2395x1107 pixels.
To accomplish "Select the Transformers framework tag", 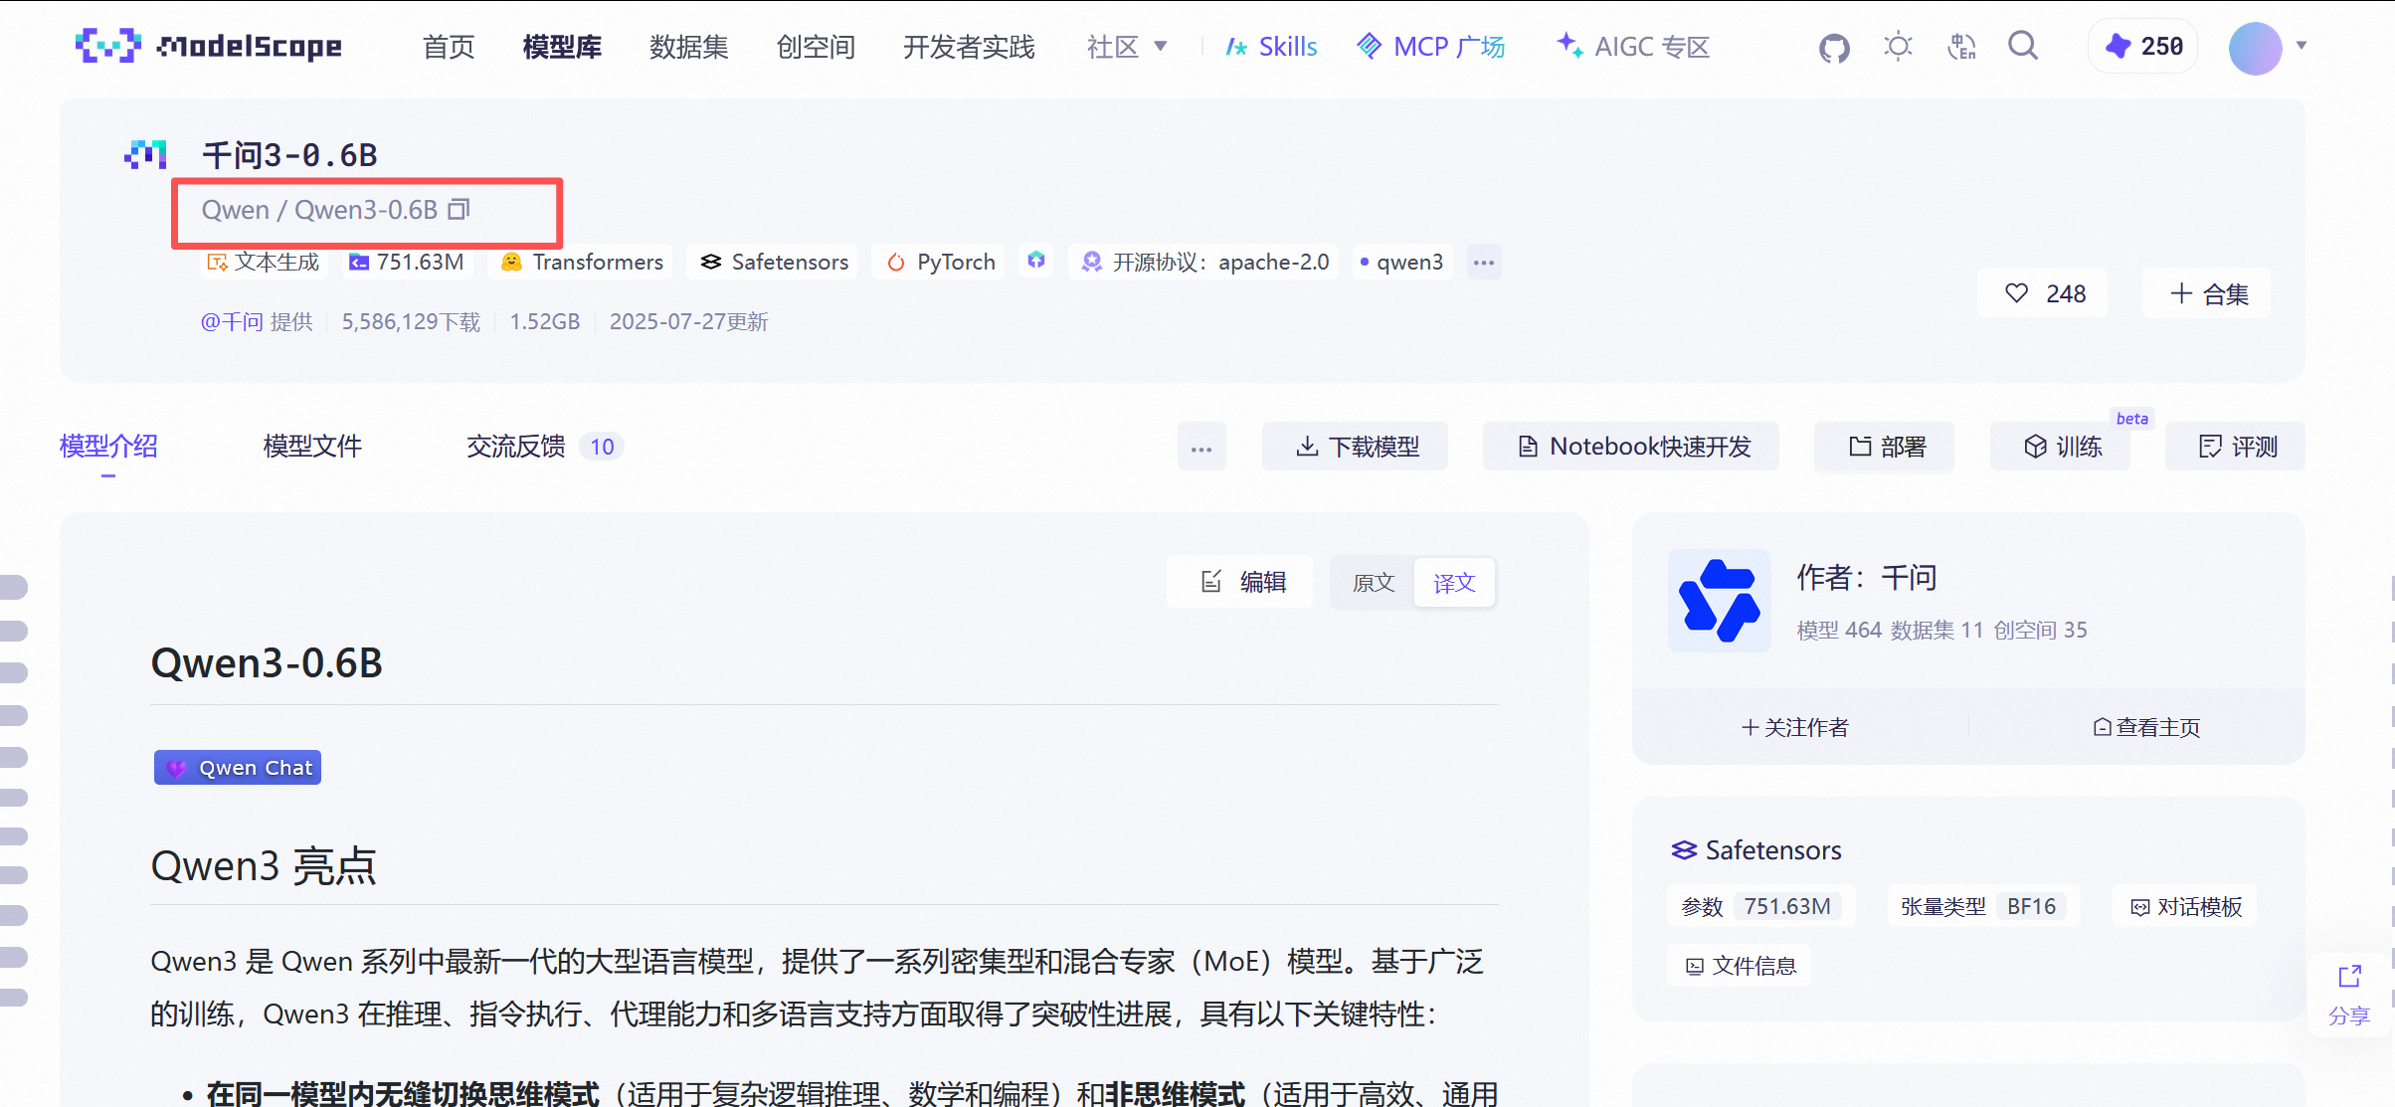I will 582,262.
